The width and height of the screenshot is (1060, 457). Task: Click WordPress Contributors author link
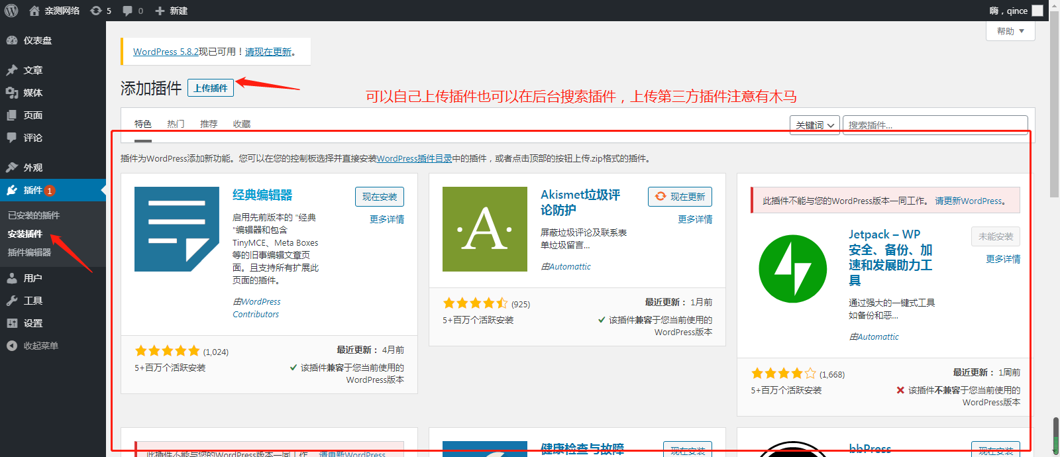pos(256,308)
